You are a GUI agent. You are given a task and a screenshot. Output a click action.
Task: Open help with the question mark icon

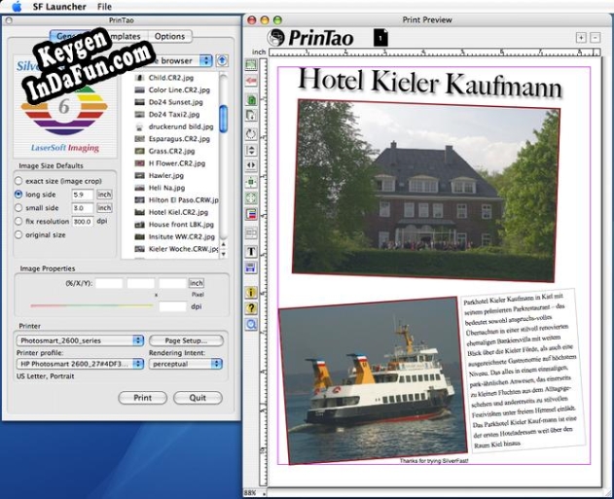click(x=251, y=308)
